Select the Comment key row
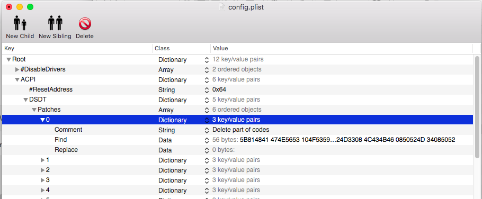 [x=68, y=130]
